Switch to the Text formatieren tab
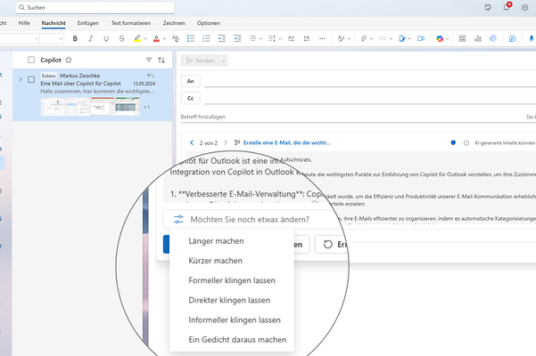Viewport: 536px width, 356px height. click(x=129, y=22)
